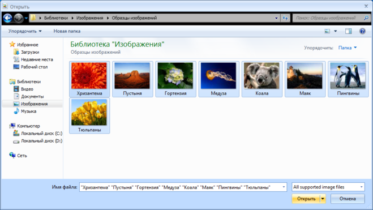Click the Локальный диск (C:) drive icon

(16, 133)
